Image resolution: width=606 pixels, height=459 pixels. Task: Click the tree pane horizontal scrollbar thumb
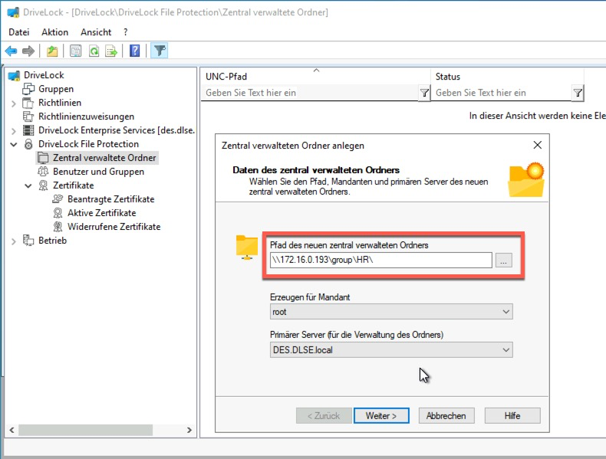85,430
